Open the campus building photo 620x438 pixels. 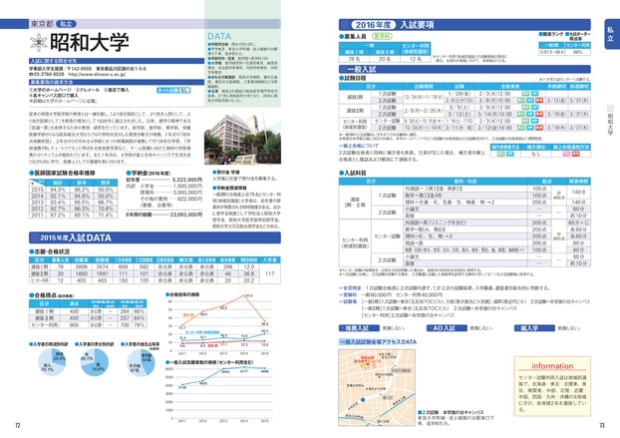pyautogui.click(x=242, y=140)
